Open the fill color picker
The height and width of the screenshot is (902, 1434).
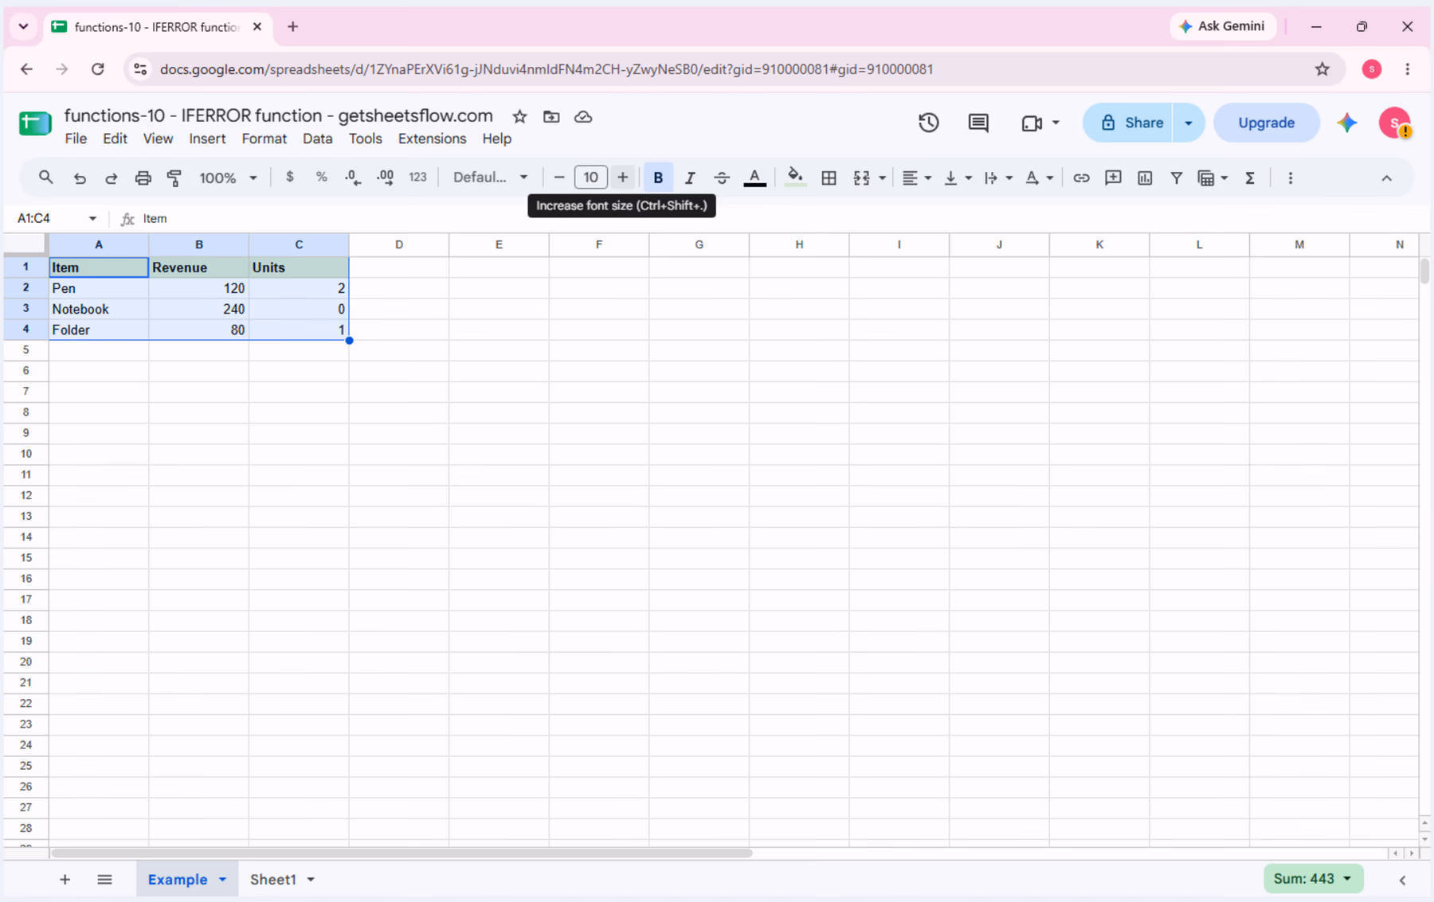point(795,178)
